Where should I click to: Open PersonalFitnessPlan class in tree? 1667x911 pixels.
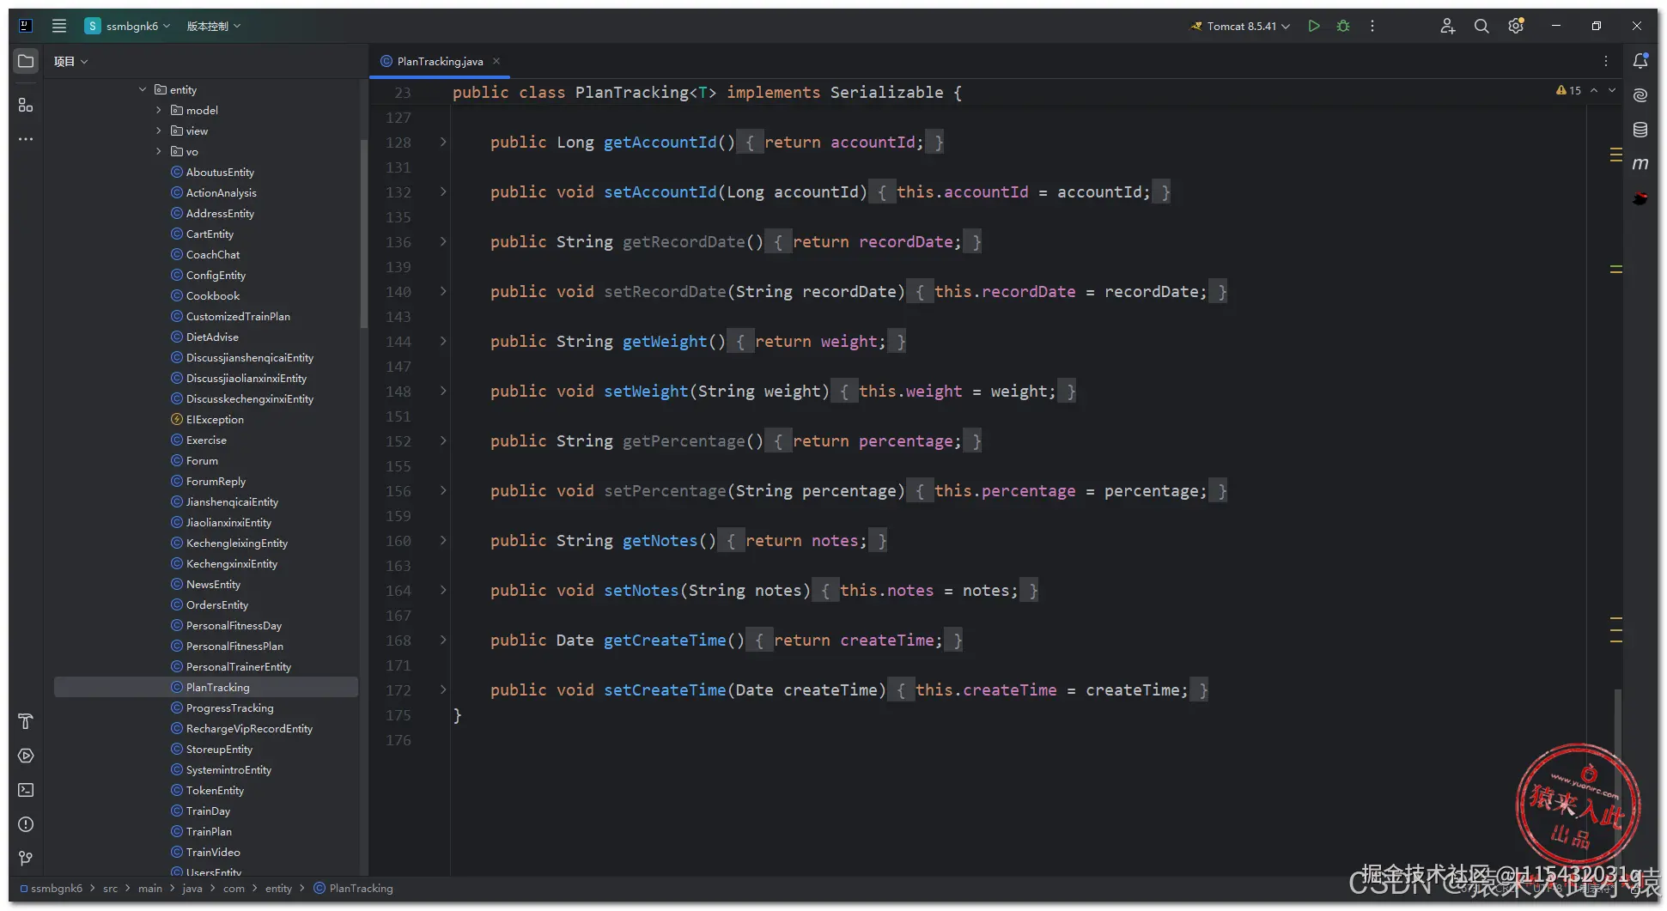pyautogui.click(x=234, y=646)
